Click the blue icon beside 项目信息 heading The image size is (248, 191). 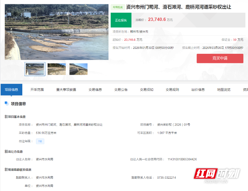pos(7,104)
